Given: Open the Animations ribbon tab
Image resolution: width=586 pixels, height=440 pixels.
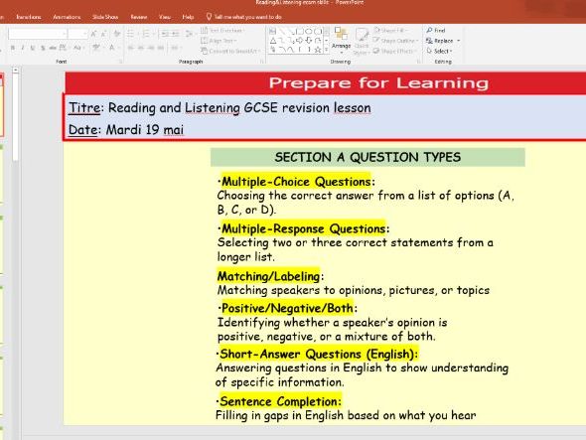Looking at the screenshot, I should (67, 17).
